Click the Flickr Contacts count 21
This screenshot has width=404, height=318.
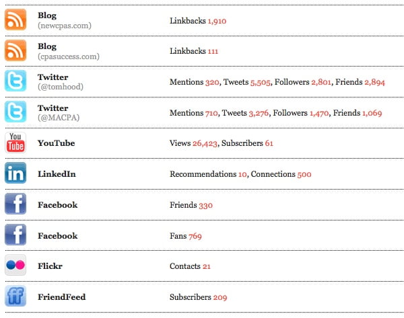pyautogui.click(x=207, y=266)
